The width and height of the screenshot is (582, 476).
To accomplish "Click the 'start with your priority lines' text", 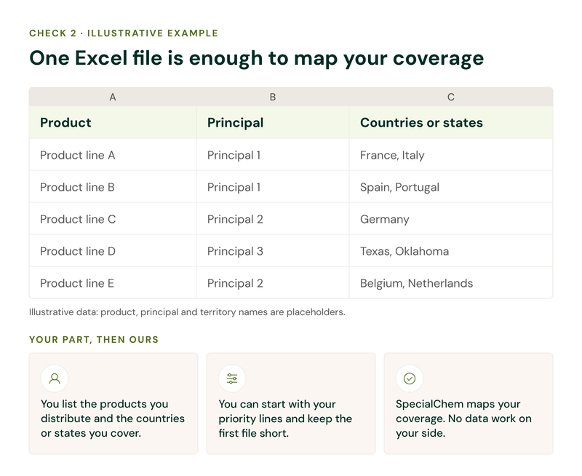I will pos(285,419).
